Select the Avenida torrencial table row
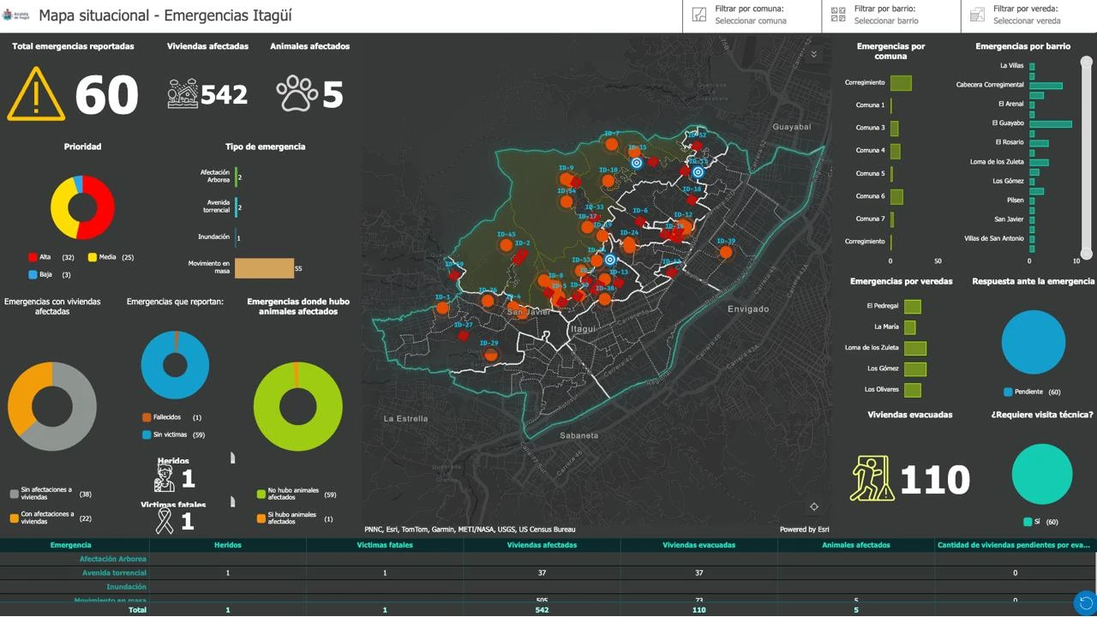 pos(114,572)
